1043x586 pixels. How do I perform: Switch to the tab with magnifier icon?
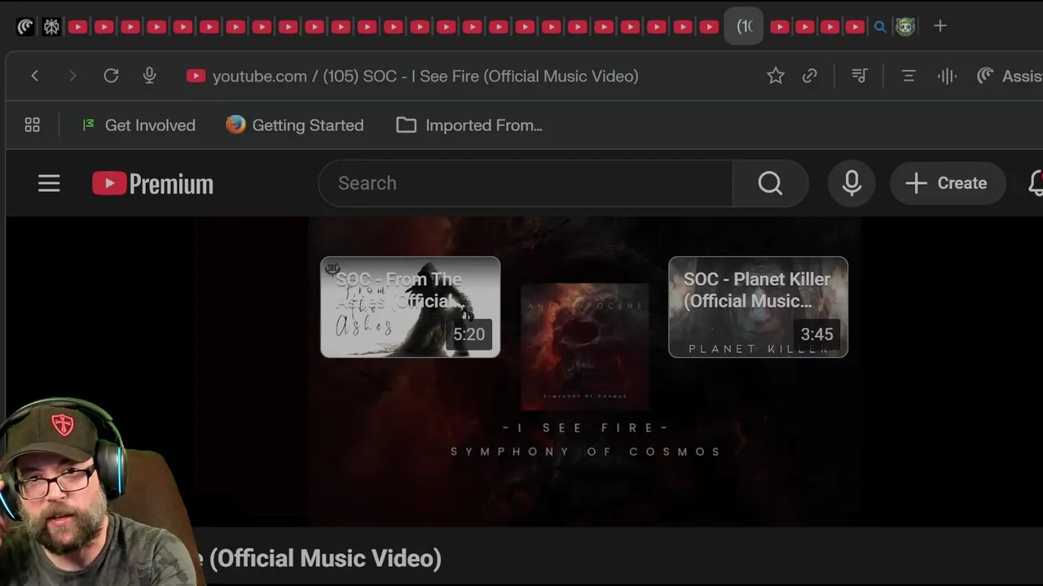coord(880,27)
